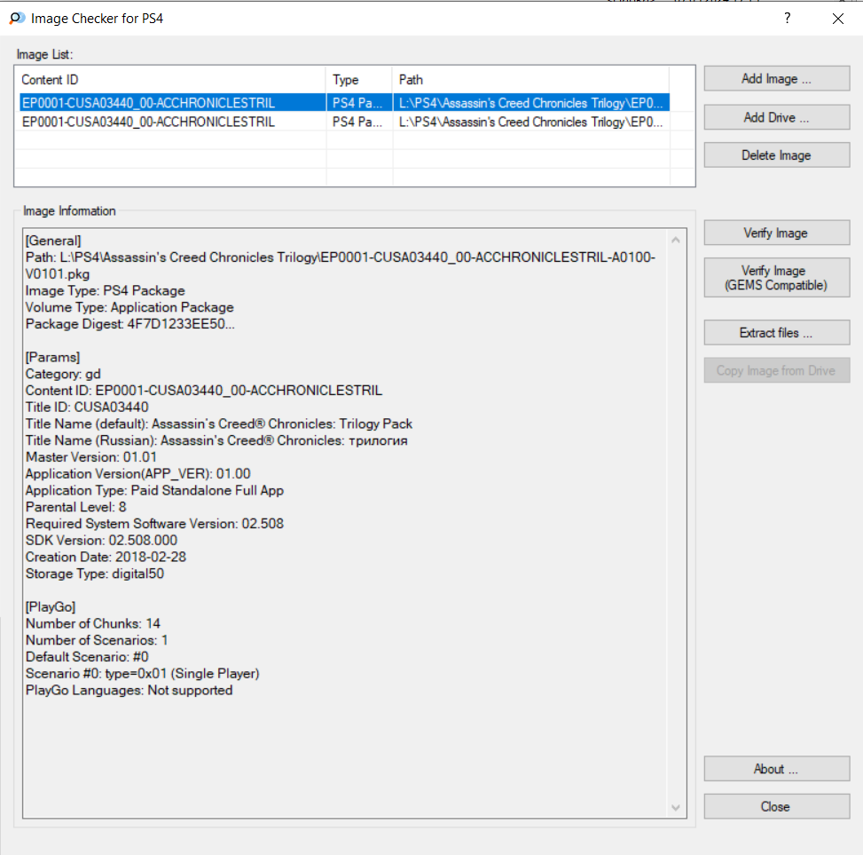Sort list by Path column header
The height and width of the screenshot is (855, 863).
[530, 80]
